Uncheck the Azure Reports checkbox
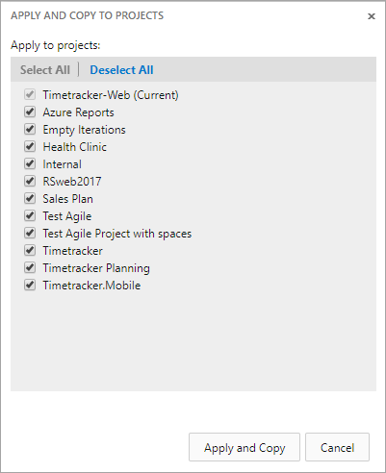 [30, 112]
